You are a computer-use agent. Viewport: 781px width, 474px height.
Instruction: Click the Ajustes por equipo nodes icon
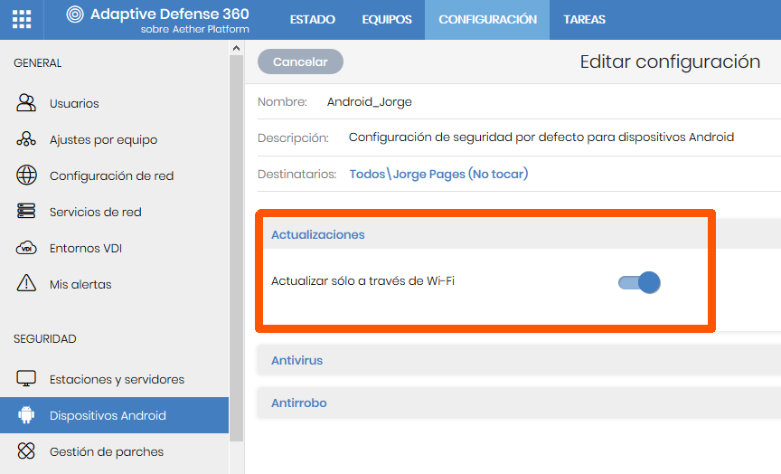pyautogui.click(x=26, y=139)
